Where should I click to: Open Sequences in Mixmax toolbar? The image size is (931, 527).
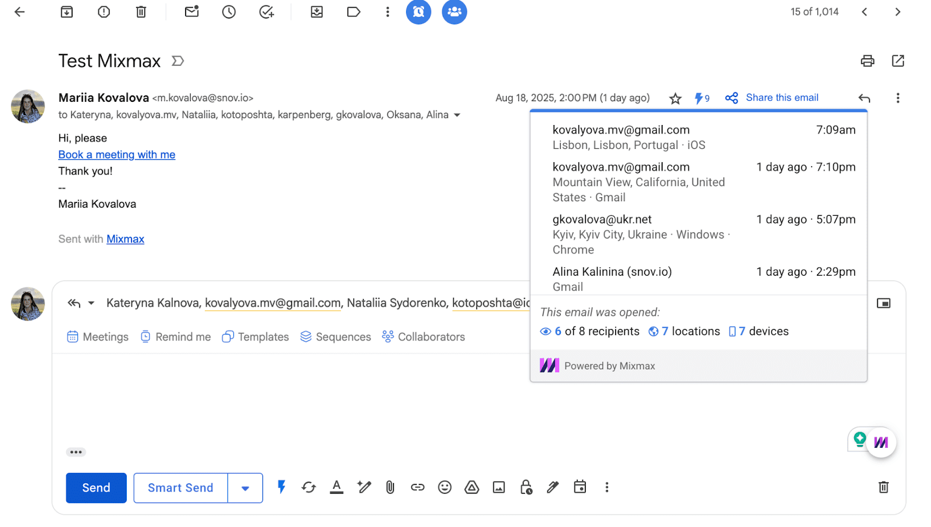point(336,337)
